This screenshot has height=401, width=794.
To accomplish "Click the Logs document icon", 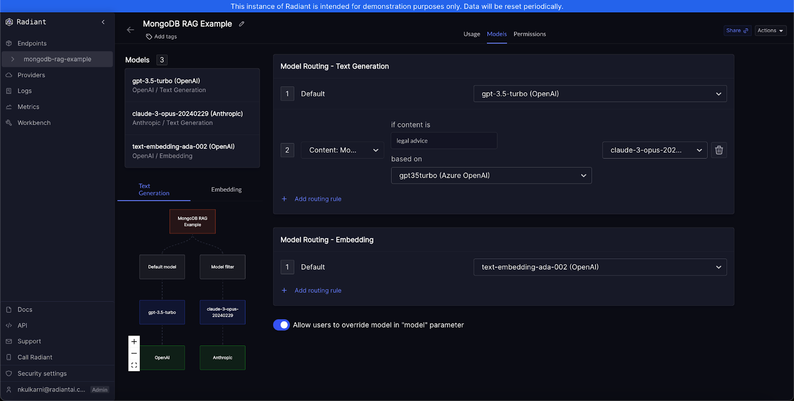I will 9,91.
